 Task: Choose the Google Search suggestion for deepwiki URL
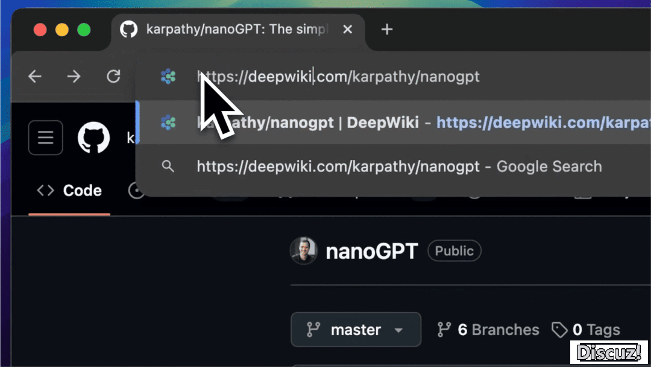(x=394, y=167)
